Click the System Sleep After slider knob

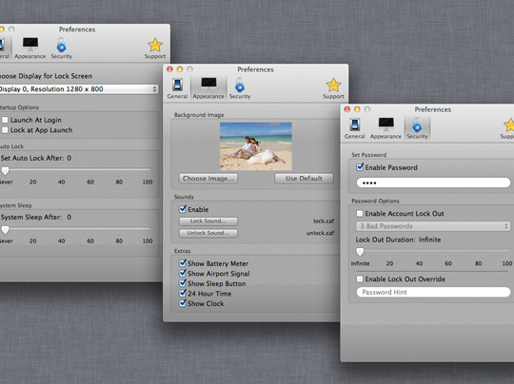click(6, 230)
